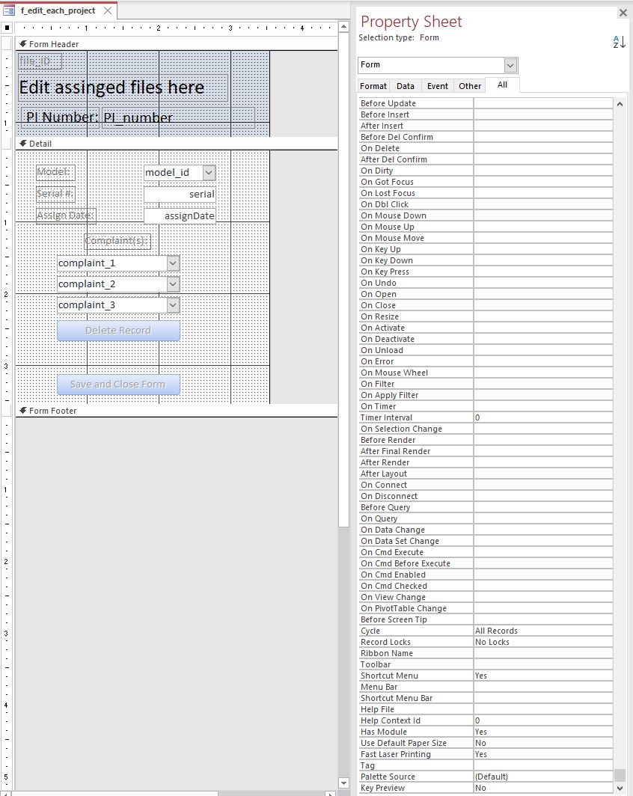Screen dimensions: 633x796
Task: Click the Before Update property value field
Action: pyautogui.click(x=542, y=103)
